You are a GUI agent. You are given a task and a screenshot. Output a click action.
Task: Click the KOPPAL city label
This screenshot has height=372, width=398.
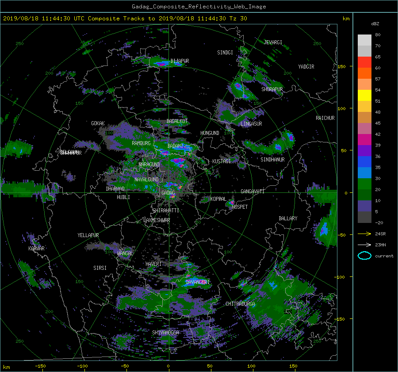(x=218, y=199)
